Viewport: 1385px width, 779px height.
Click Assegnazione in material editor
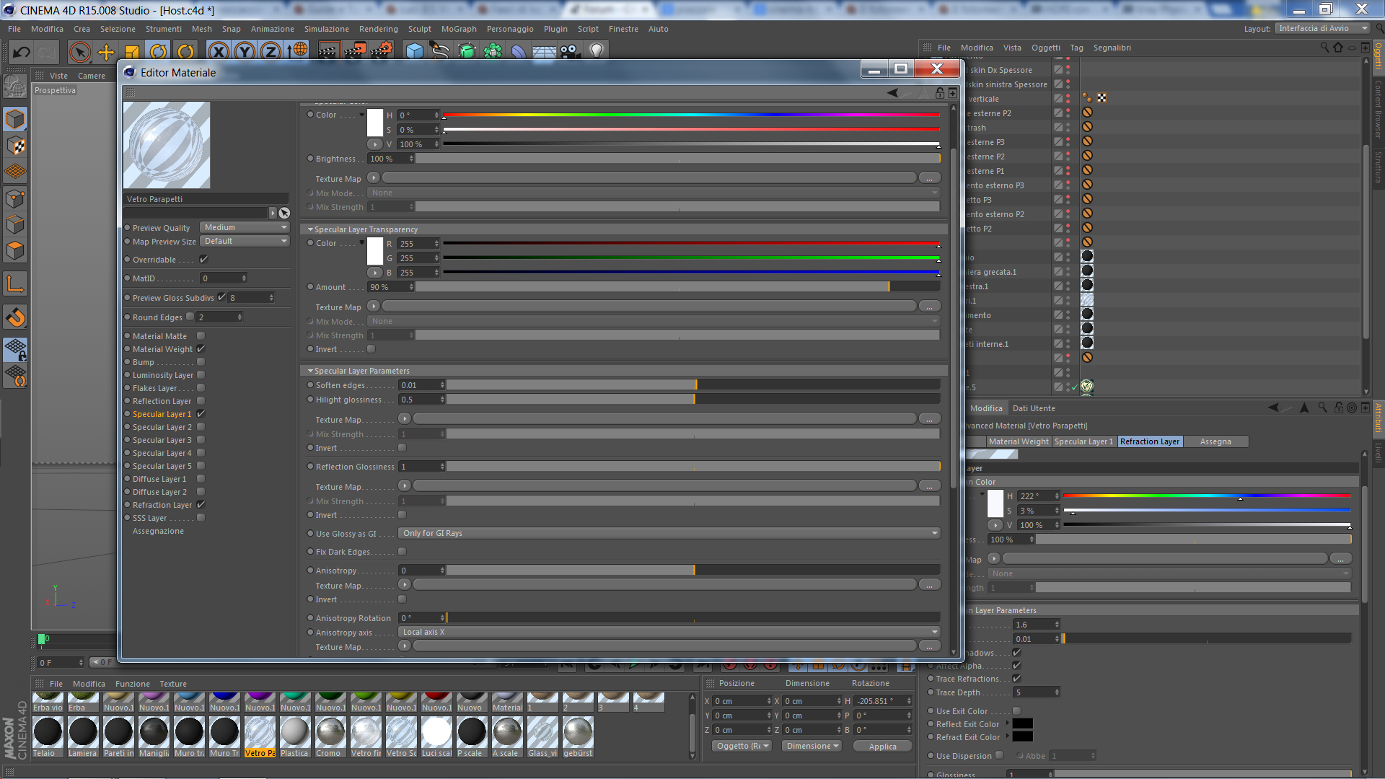click(158, 531)
